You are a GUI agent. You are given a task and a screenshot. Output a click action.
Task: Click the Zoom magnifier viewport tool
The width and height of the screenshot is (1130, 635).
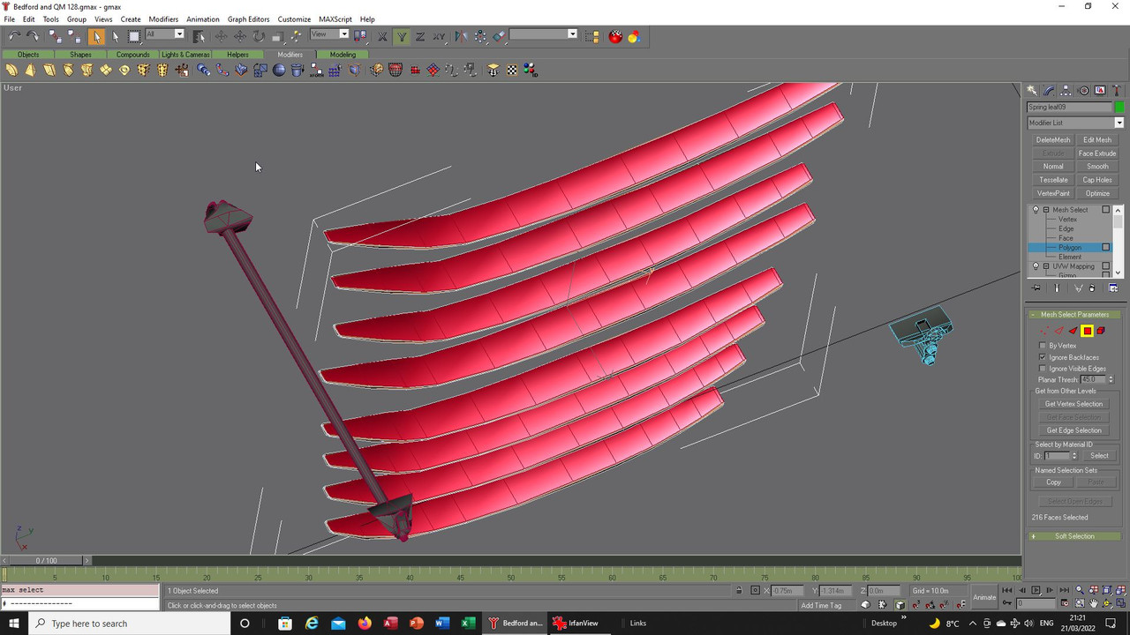point(1080,590)
